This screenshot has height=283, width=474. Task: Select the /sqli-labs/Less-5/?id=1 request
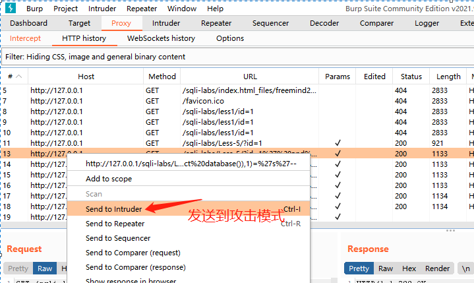click(237, 143)
